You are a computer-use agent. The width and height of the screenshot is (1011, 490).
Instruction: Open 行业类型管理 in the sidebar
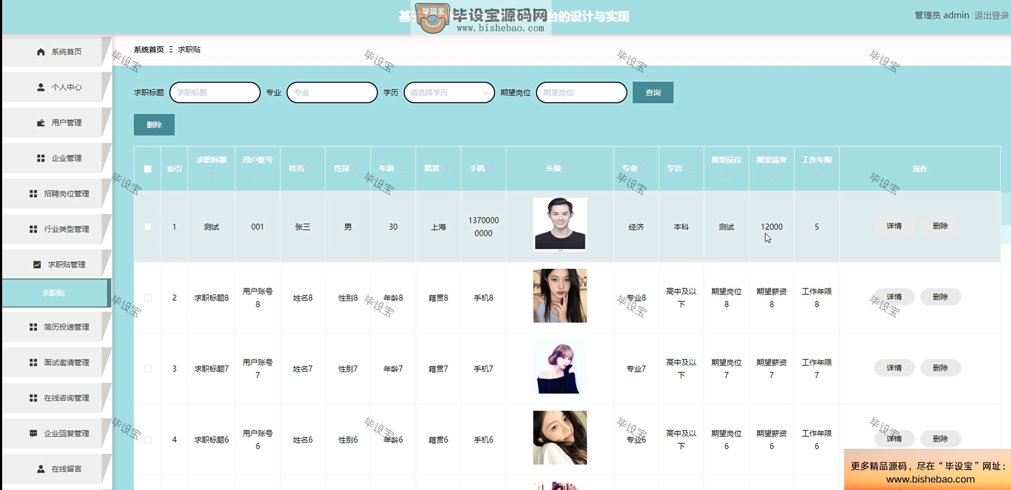[x=57, y=229]
